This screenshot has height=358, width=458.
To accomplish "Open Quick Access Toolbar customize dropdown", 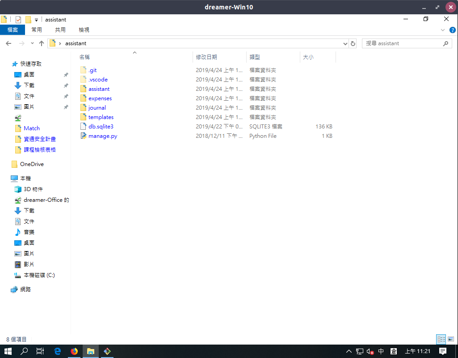I will pyautogui.click(x=36, y=20).
